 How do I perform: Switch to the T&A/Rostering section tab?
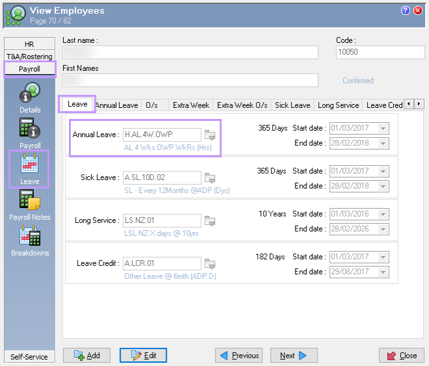[x=29, y=57]
